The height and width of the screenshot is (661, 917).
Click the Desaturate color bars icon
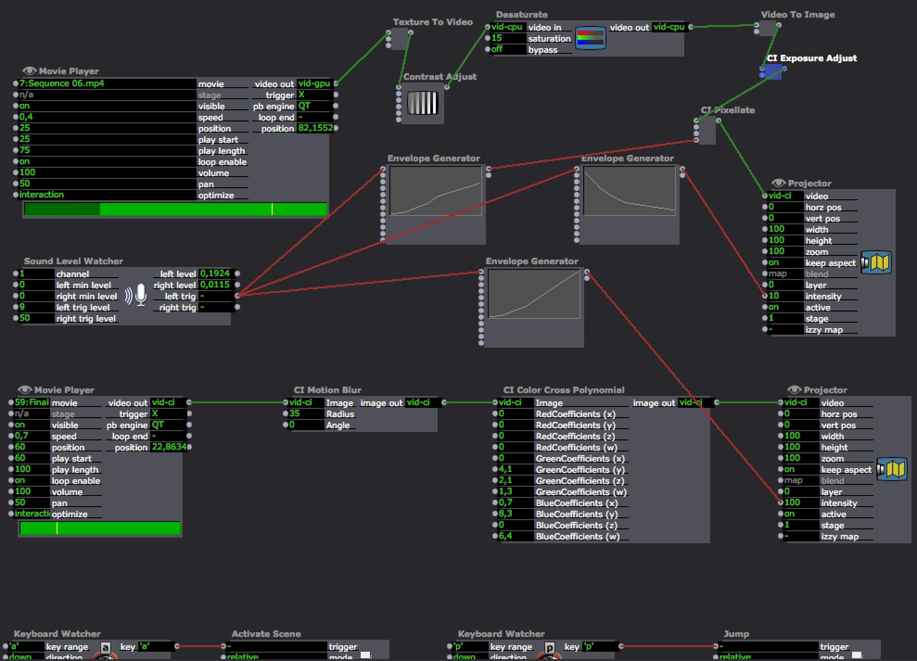tap(590, 38)
